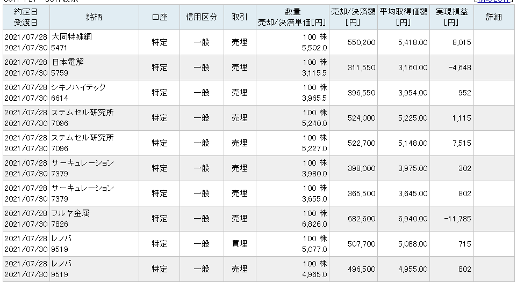Click settlement amount 365,500
Viewport: 517px width, 283px height.
[x=361, y=193]
